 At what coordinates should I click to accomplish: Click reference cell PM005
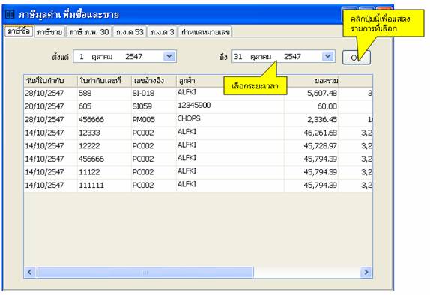pyautogui.click(x=154, y=120)
